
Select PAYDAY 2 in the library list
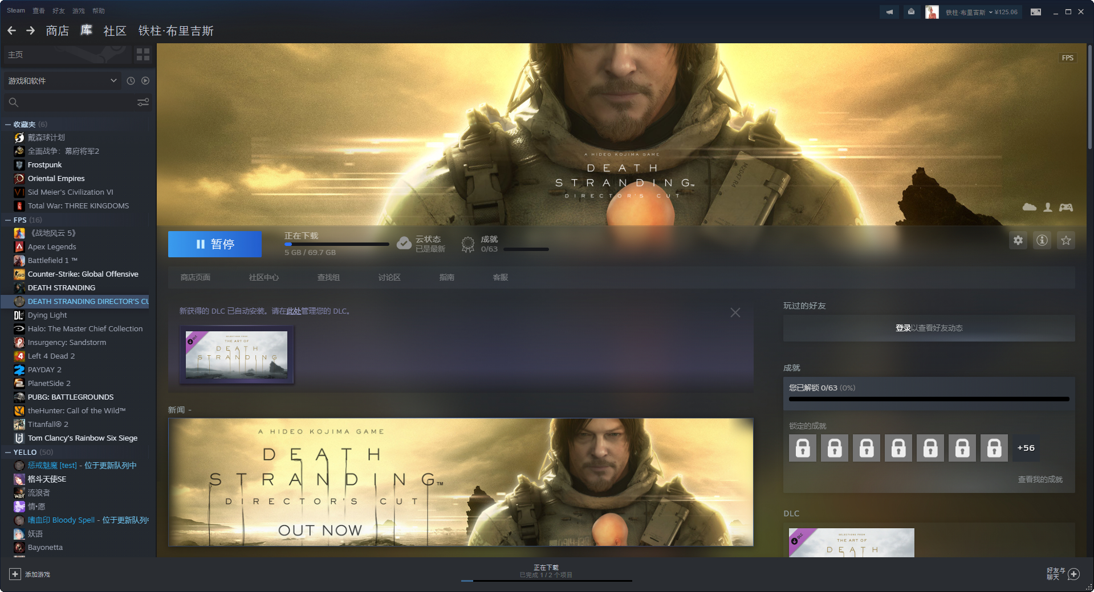(44, 370)
